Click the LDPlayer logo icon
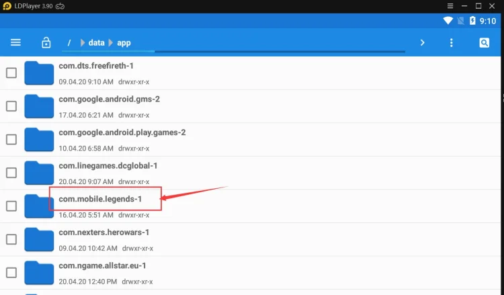Viewport: 504px width, 295px height. 7,6
